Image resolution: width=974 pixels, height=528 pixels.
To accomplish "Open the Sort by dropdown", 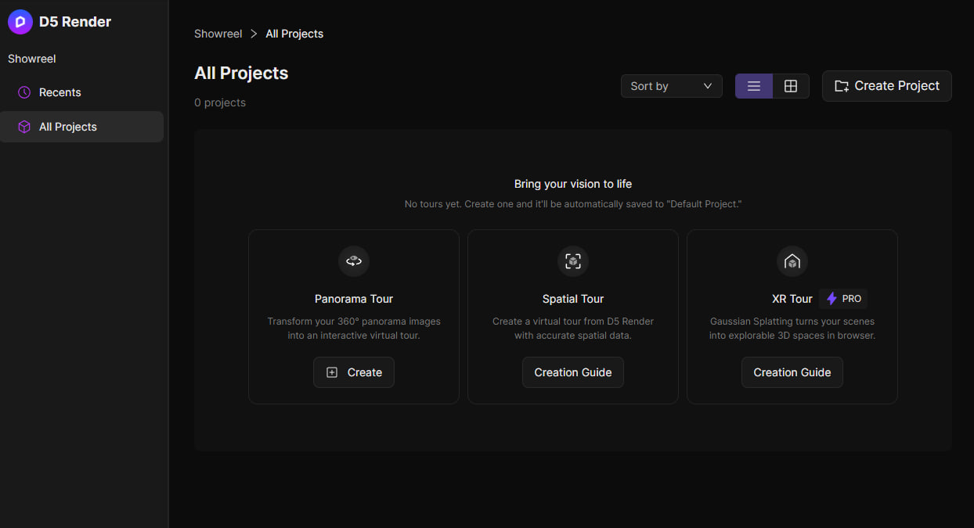I will [671, 86].
